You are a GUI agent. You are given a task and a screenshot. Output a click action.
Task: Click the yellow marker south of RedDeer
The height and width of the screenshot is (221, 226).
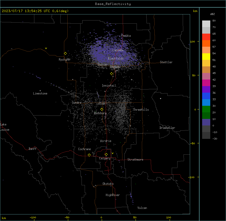[x=111, y=74]
